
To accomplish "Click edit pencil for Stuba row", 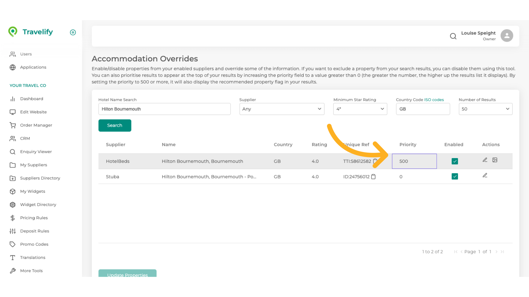I will tap(485, 175).
